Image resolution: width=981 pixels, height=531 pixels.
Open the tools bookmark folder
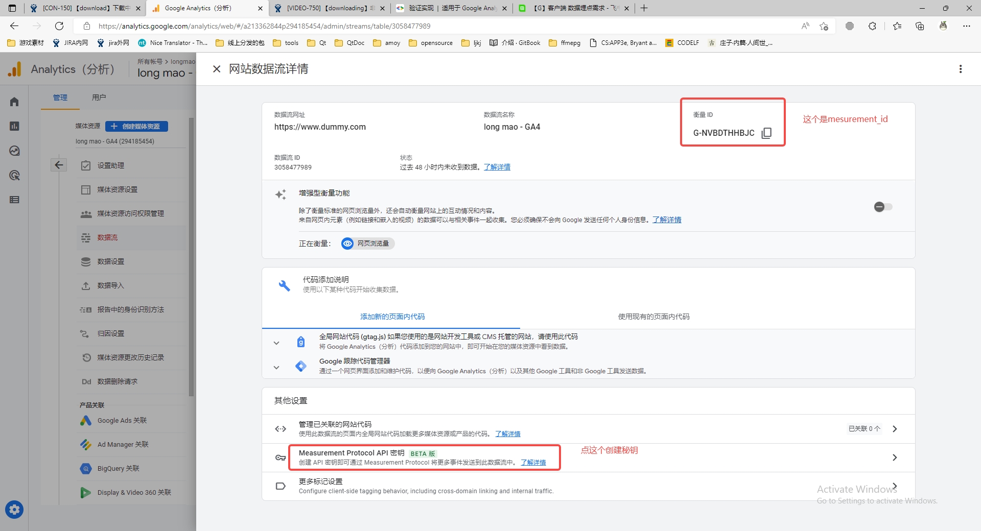click(286, 43)
